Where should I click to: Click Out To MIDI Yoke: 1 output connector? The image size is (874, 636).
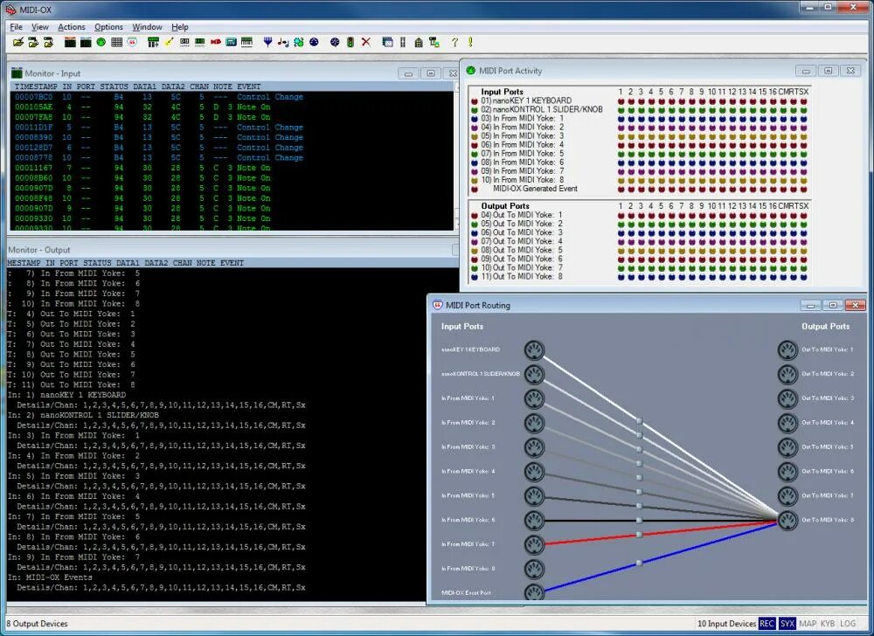pyautogui.click(x=787, y=349)
